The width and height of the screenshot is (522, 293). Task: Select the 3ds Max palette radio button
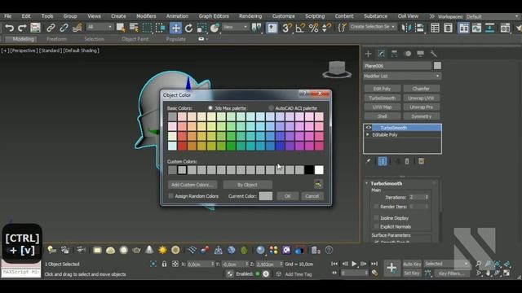210,108
